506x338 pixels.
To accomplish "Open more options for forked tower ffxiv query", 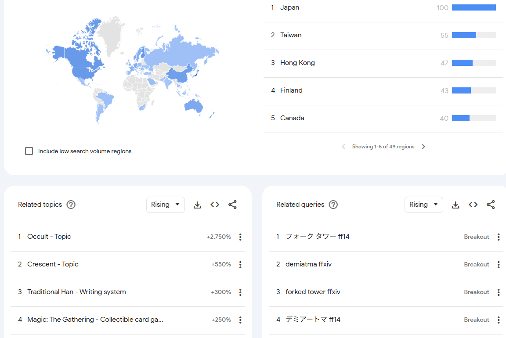I will (499, 292).
